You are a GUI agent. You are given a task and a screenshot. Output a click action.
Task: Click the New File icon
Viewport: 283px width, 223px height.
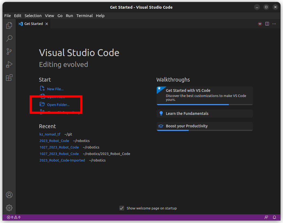pyautogui.click(x=42, y=88)
